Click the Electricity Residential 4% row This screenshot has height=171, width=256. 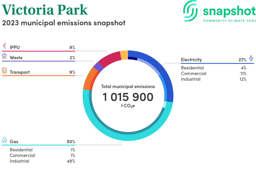[x=213, y=68]
